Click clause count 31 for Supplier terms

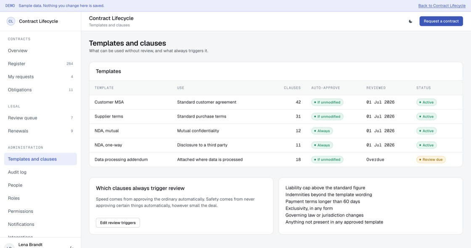pos(298,116)
